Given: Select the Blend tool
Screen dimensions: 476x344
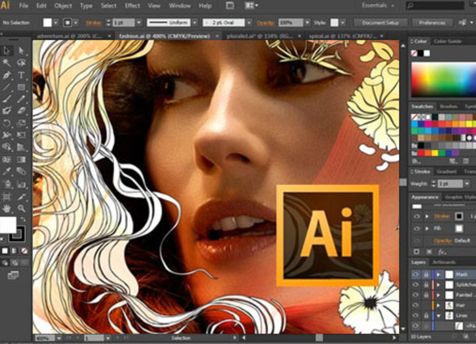Looking at the screenshot, I should pos(21,171).
